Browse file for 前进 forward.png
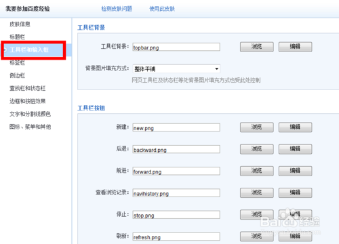This screenshot has height=244, width=339. (x=257, y=171)
